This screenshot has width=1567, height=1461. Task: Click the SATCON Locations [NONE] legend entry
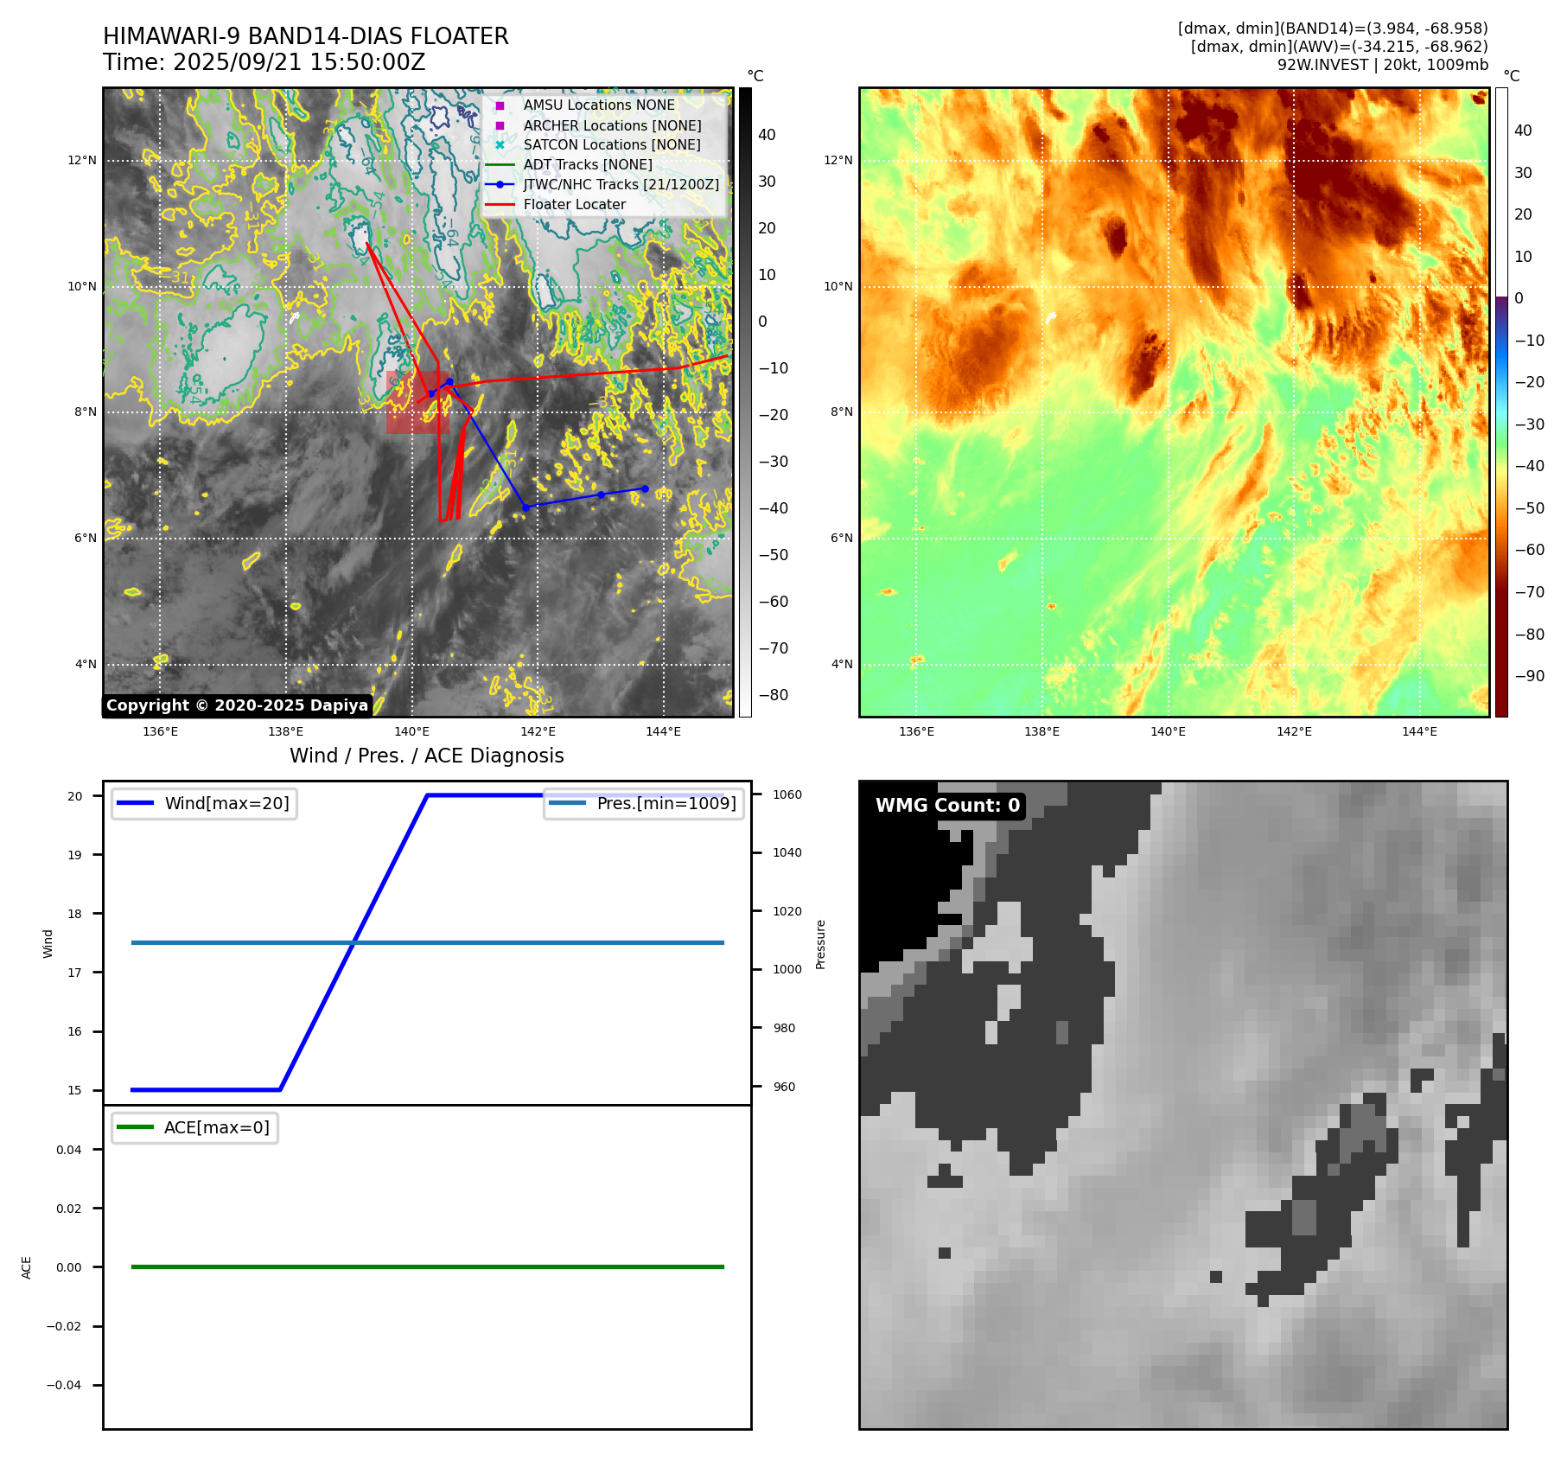[612, 145]
